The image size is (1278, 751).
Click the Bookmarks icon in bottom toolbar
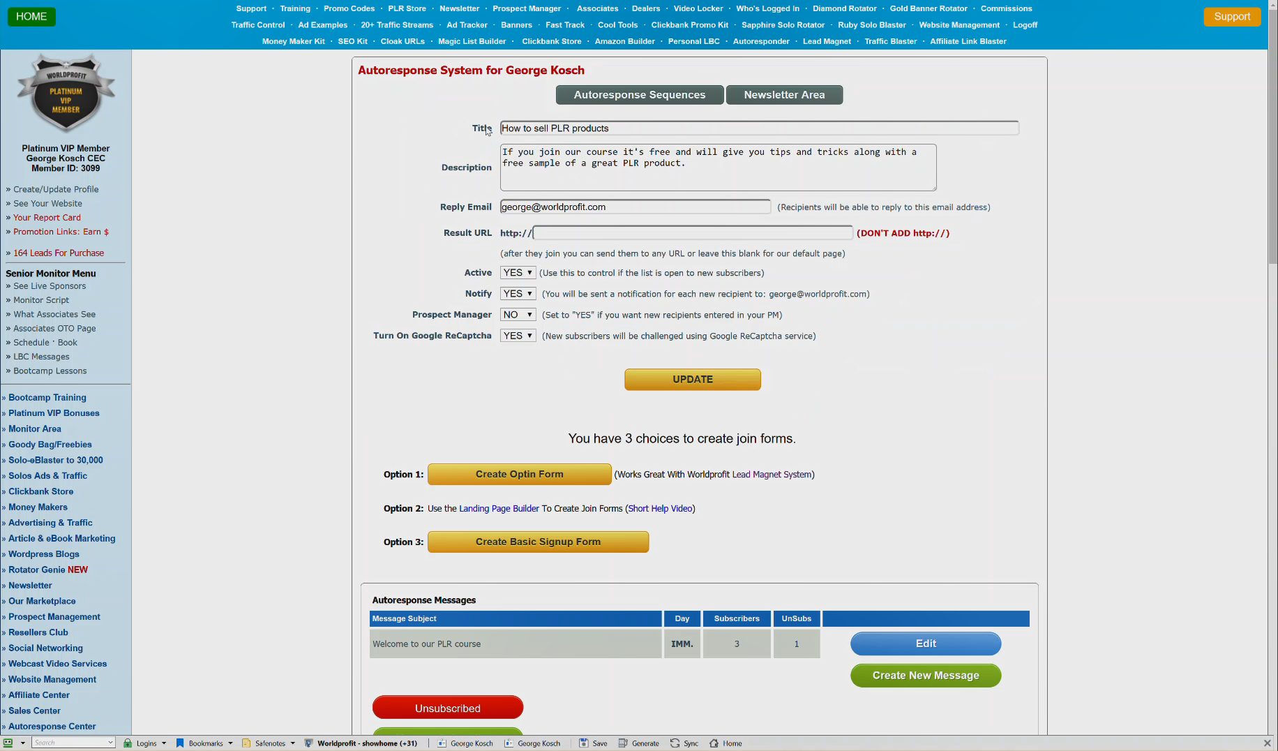pyautogui.click(x=180, y=743)
